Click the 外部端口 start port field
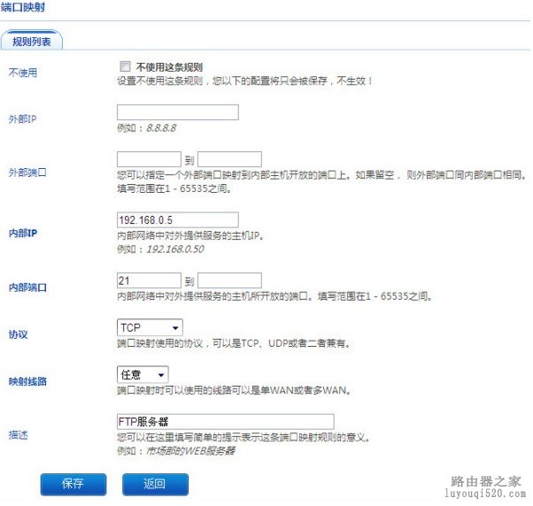Image resolution: width=533 pixels, height=506 pixels. pos(149,159)
